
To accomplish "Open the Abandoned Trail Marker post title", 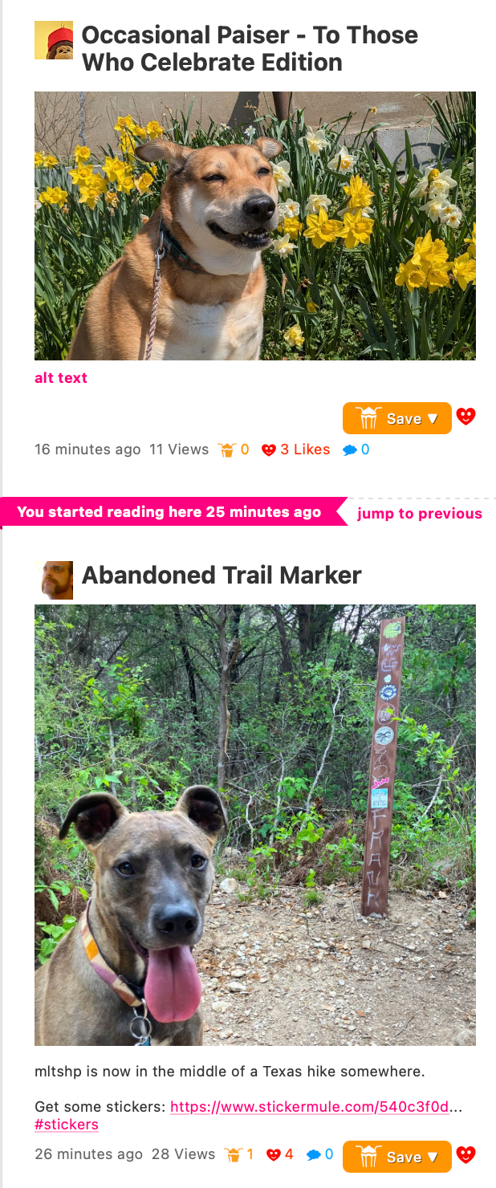I will 222,575.
